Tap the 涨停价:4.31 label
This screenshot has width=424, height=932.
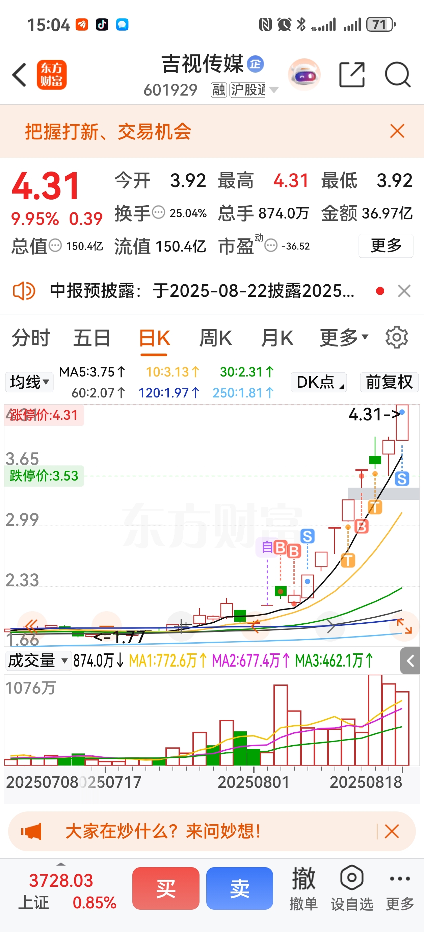coord(44,415)
